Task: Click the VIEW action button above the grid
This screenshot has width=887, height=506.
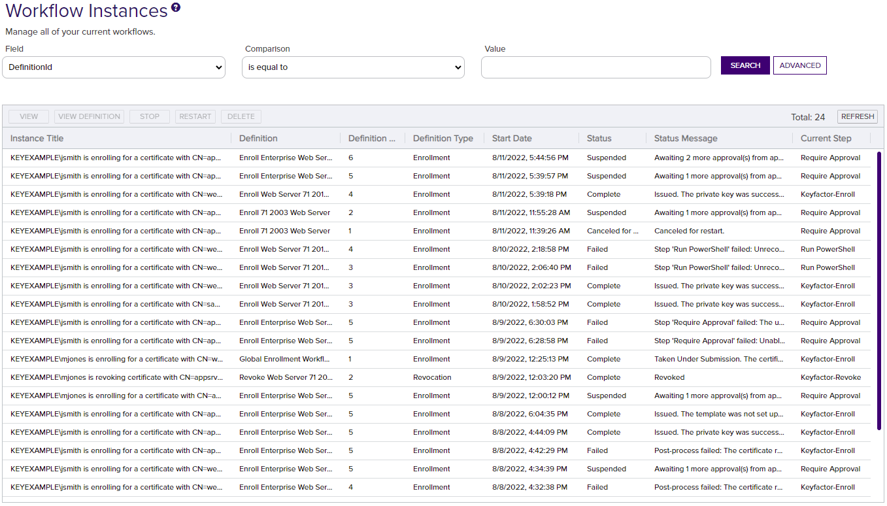Action: [28, 116]
